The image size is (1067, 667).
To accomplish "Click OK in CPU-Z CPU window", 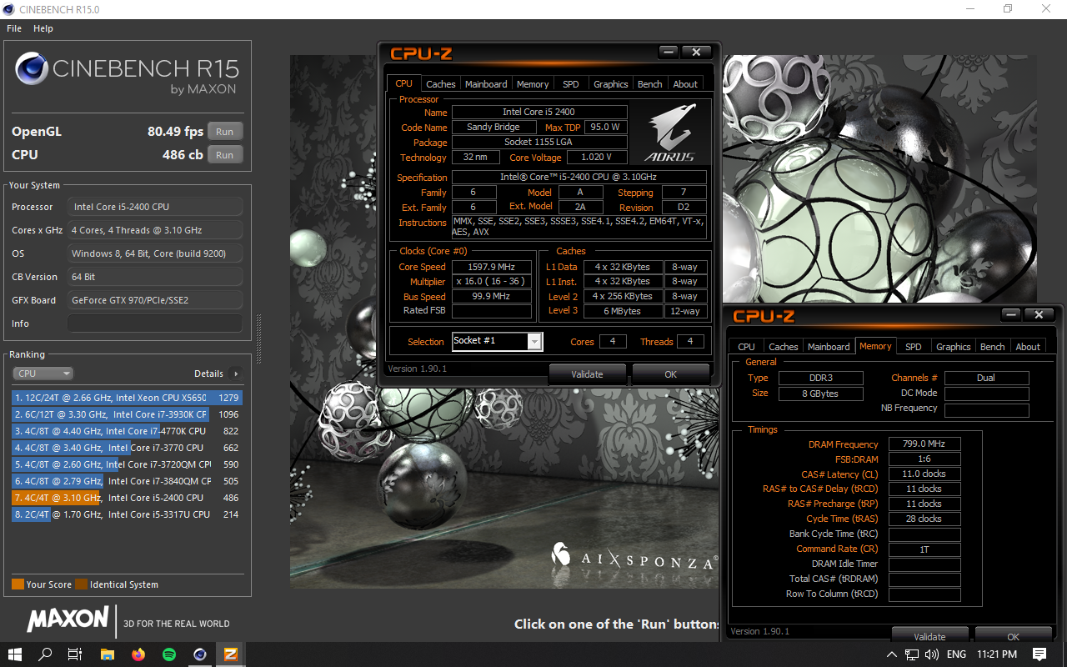I will click(x=671, y=374).
